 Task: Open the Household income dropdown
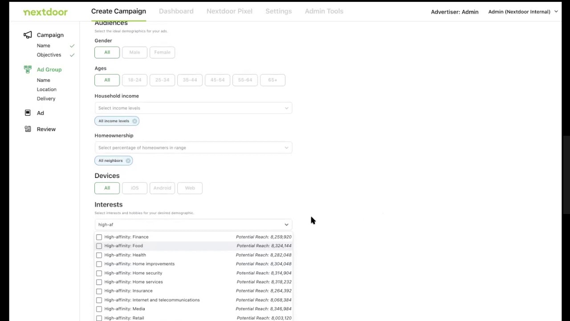(x=193, y=108)
